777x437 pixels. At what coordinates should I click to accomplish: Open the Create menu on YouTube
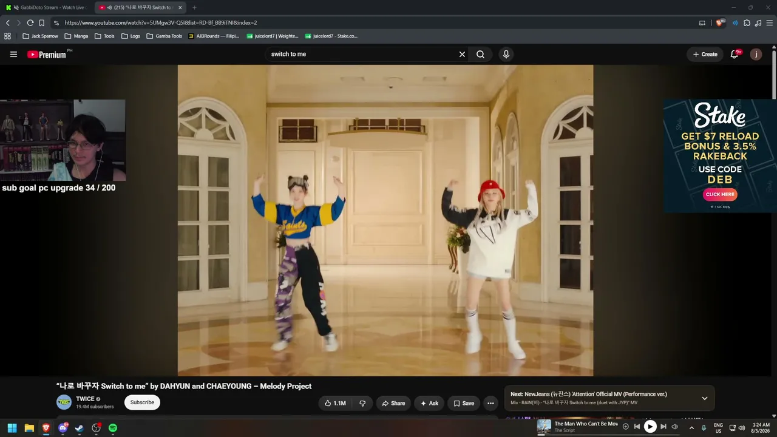705,55
